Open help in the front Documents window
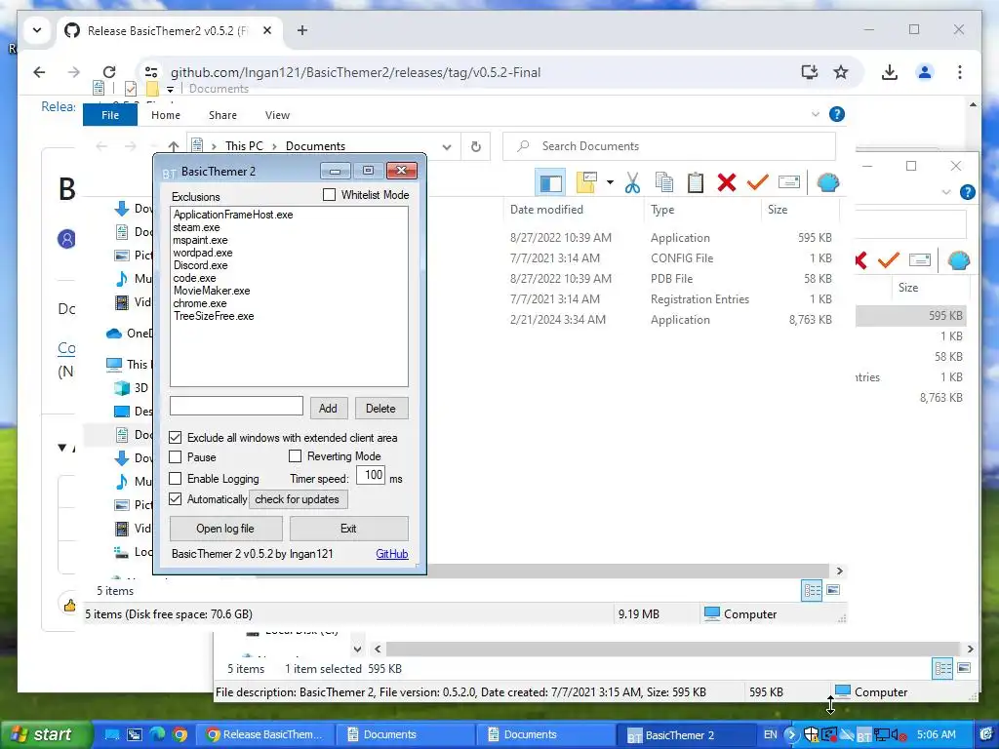 click(x=836, y=115)
